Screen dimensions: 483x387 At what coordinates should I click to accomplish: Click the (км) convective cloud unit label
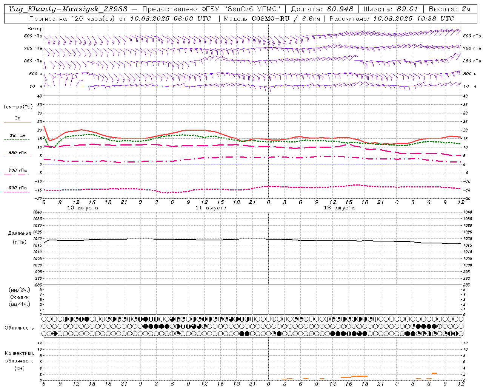click(x=19, y=368)
